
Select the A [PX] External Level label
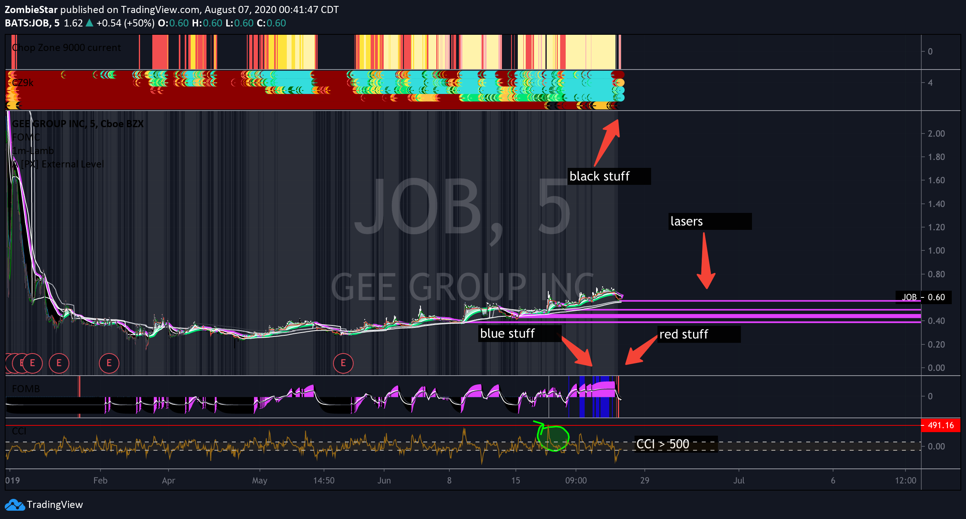coord(58,164)
